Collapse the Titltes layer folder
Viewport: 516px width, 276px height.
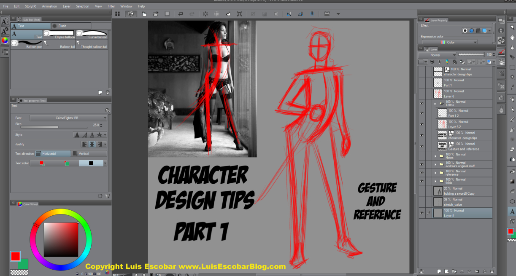(x=435, y=103)
